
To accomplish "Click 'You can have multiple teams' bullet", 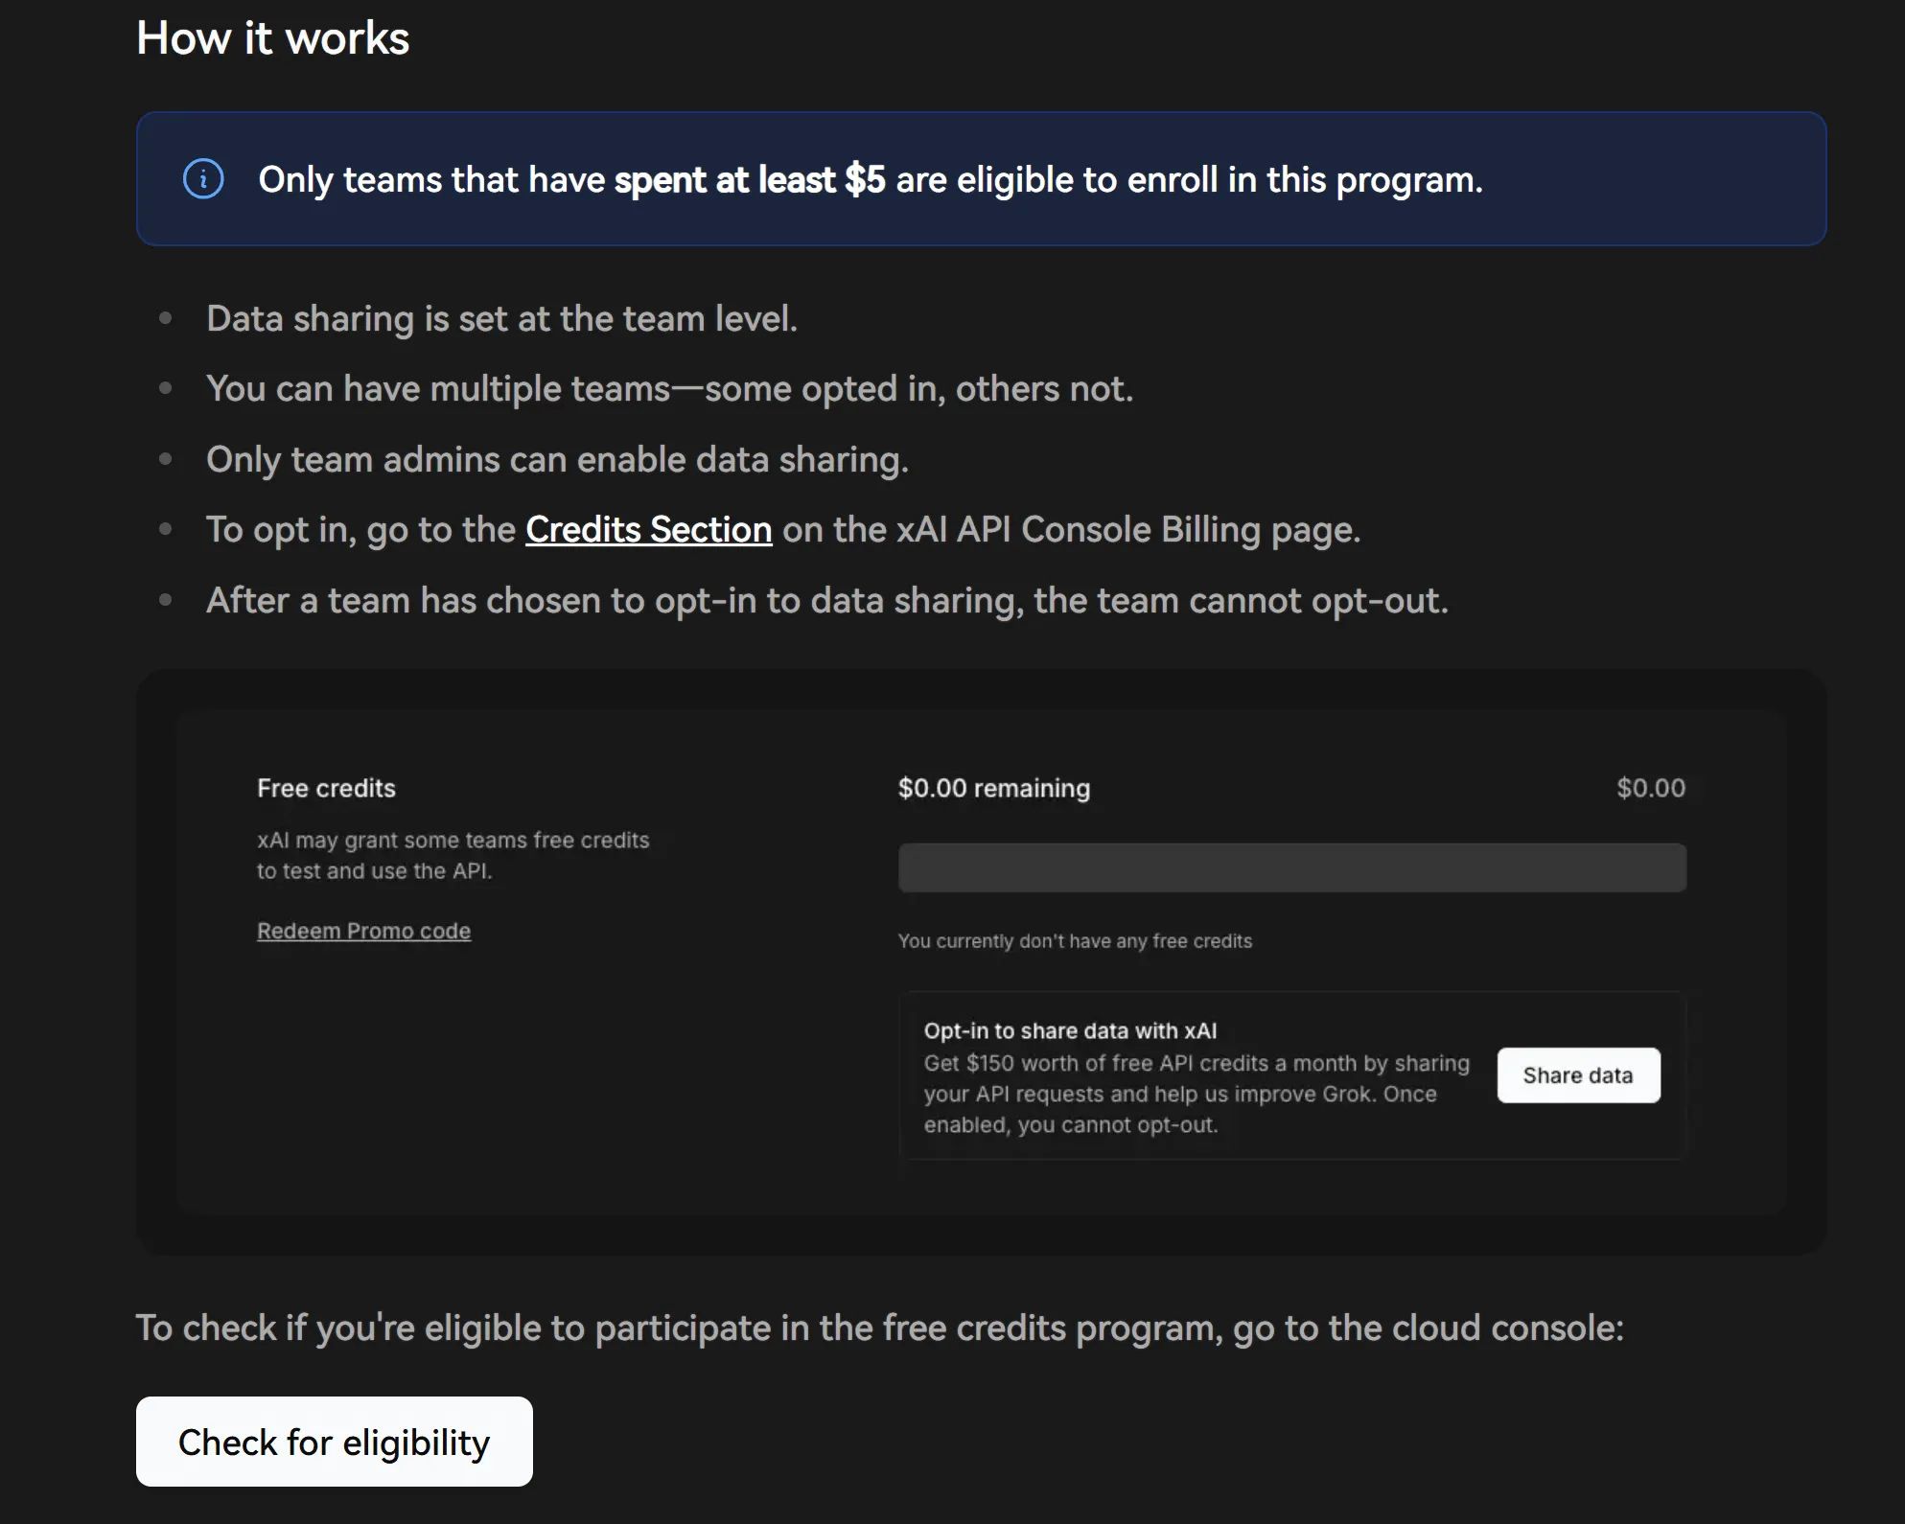I will (x=669, y=389).
